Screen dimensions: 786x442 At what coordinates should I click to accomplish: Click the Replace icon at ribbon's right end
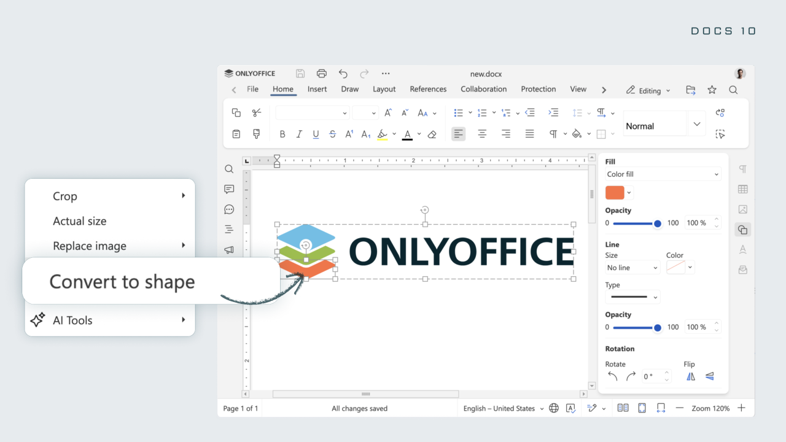[x=720, y=113]
